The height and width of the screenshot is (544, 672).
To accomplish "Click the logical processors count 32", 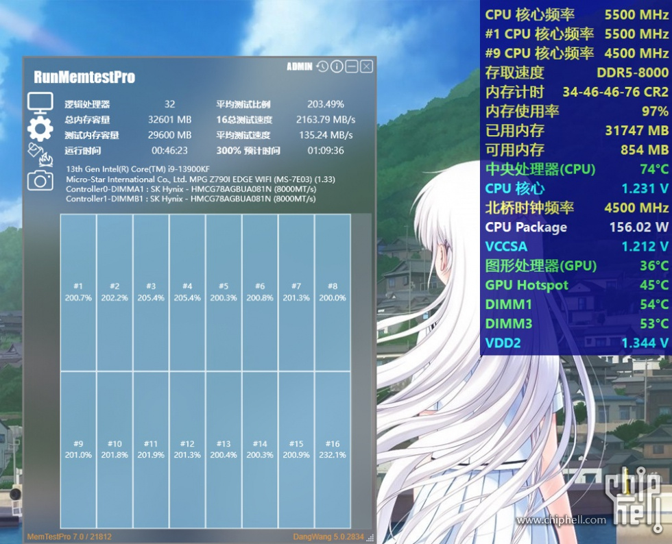I will [170, 104].
